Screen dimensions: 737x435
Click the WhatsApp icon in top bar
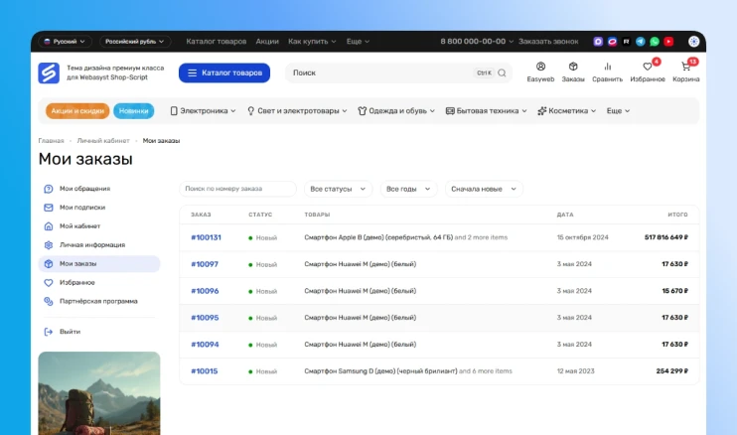pos(655,42)
